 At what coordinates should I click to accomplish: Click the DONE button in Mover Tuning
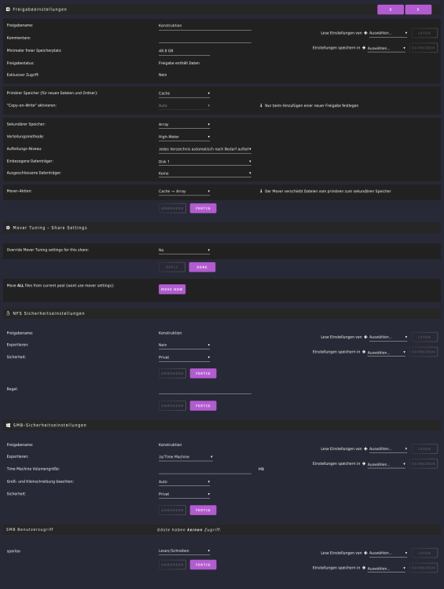click(x=202, y=267)
